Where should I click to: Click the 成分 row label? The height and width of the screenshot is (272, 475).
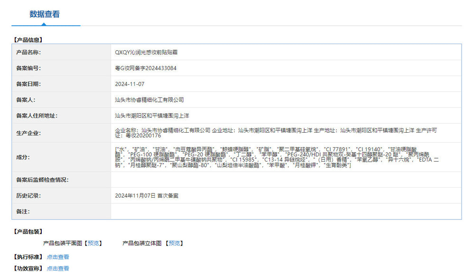click(23, 157)
